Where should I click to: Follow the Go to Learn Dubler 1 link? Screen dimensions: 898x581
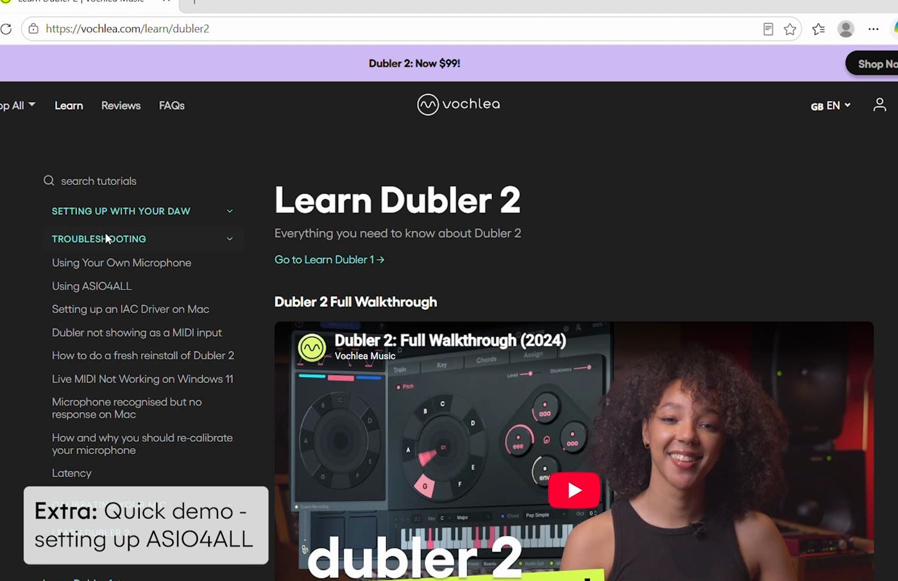pyautogui.click(x=330, y=260)
